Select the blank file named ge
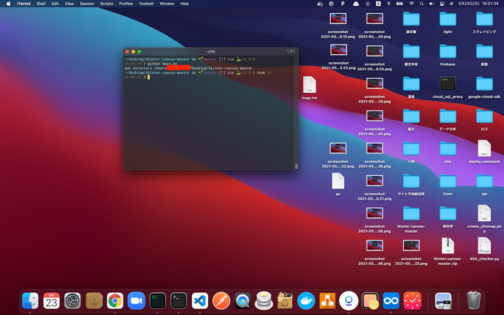Screen dimensions: 504x315 pos(337,184)
